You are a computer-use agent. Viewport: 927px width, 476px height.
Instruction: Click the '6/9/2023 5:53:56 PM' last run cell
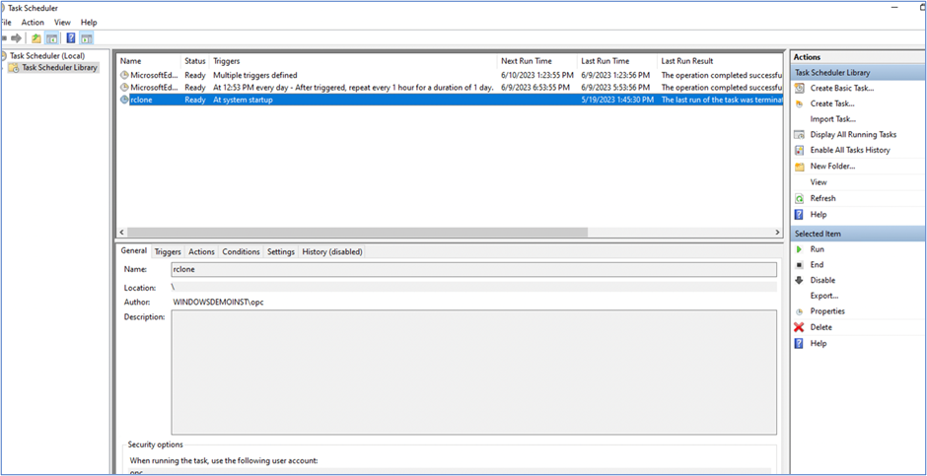coord(615,88)
